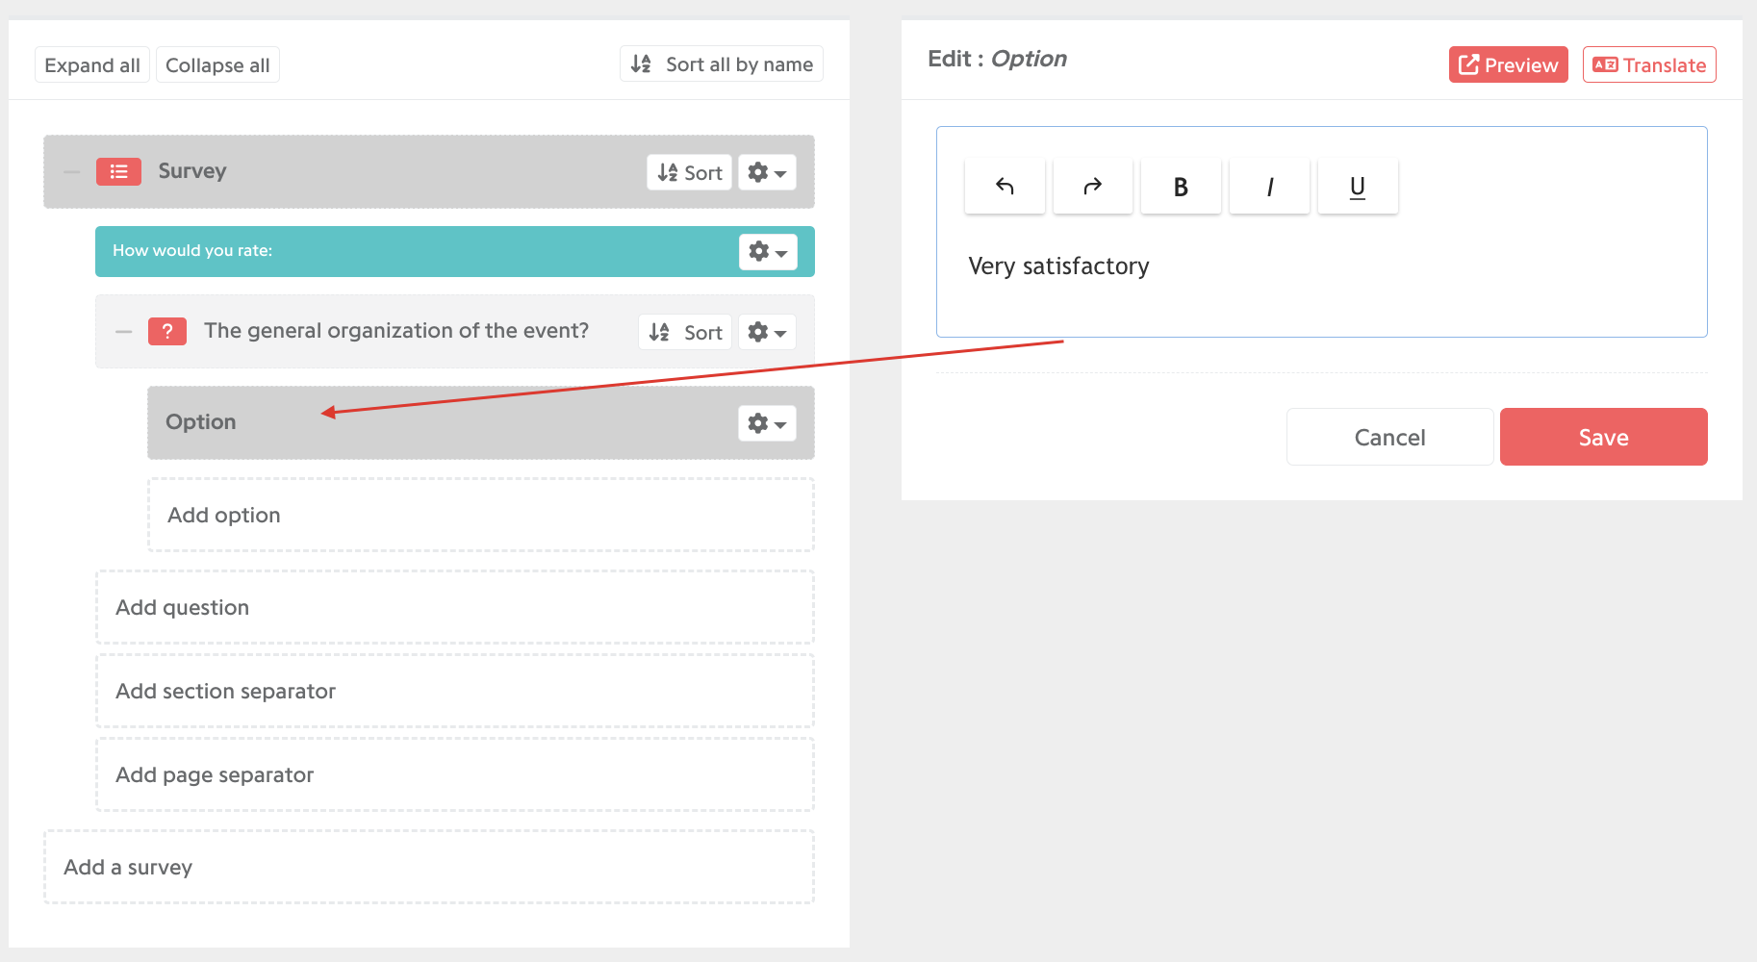Collapse all tree items
Viewport: 1757px width, 962px height.
click(217, 64)
